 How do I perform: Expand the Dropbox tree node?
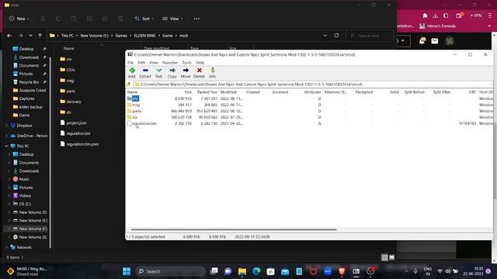coord(6,126)
